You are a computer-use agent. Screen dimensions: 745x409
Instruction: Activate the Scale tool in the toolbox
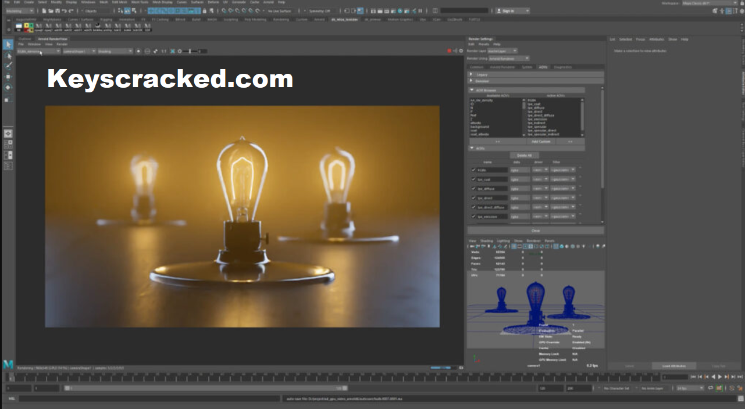point(8,98)
